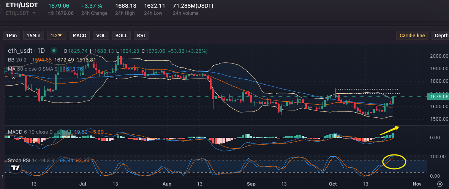Toggle the RSI indicator button

click(x=141, y=35)
